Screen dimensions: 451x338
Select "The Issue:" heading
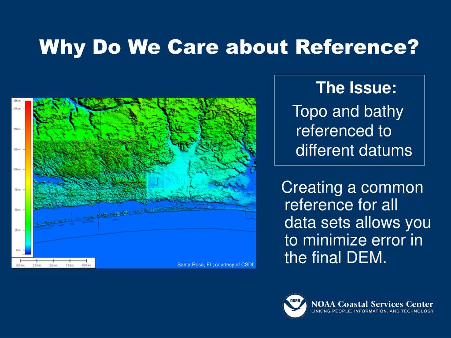pyautogui.click(x=356, y=88)
